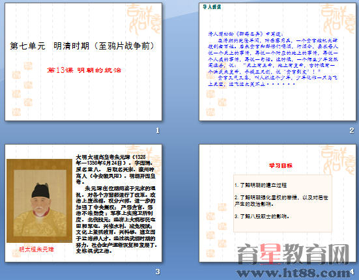Click the red 学习目标 heading
The width and height of the screenshot is (359, 280).
[281, 165]
